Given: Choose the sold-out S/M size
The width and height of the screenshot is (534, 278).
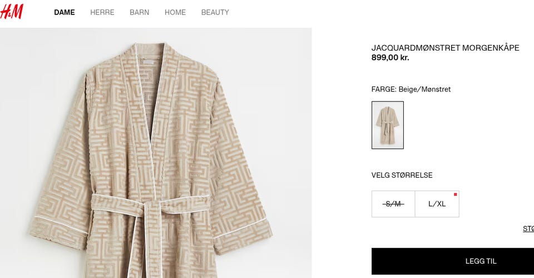Looking at the screenshot, I should point(393,204).
